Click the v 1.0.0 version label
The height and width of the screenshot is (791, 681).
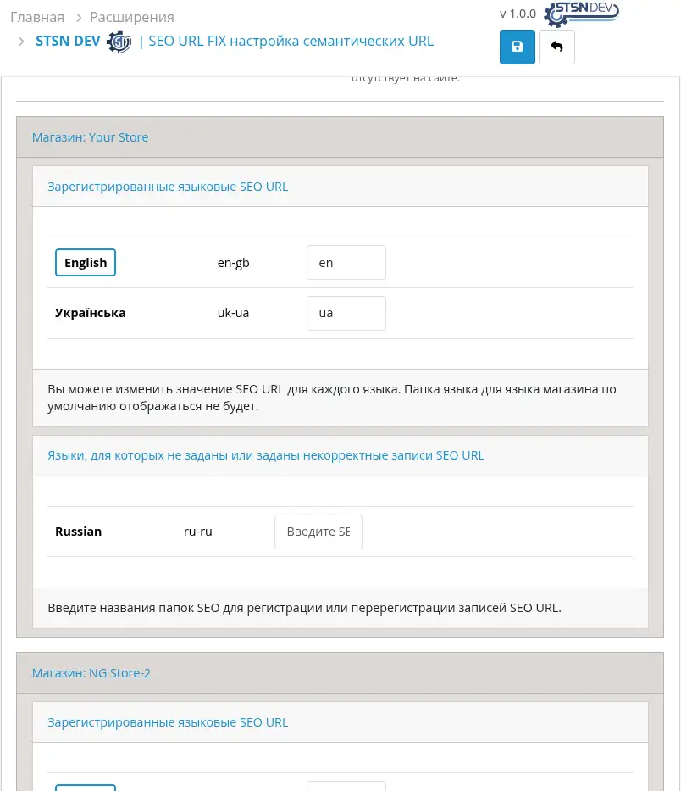tap(518, 14)
